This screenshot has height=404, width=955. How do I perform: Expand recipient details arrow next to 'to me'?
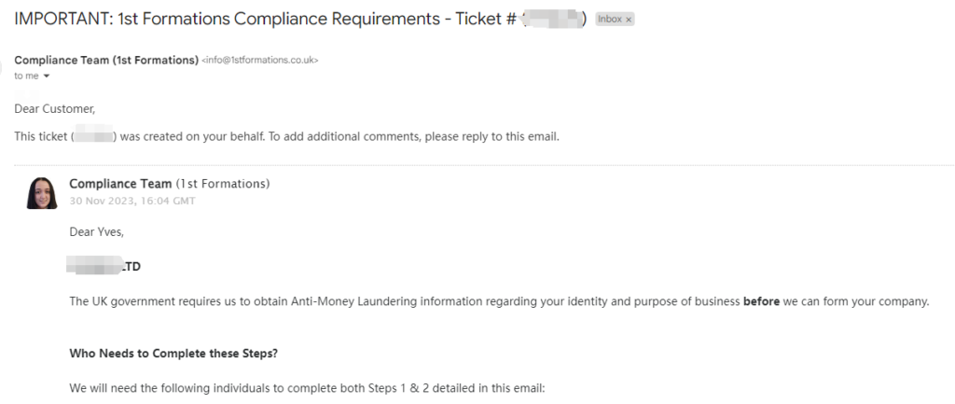pyautogui.click(x=47, y=77)
